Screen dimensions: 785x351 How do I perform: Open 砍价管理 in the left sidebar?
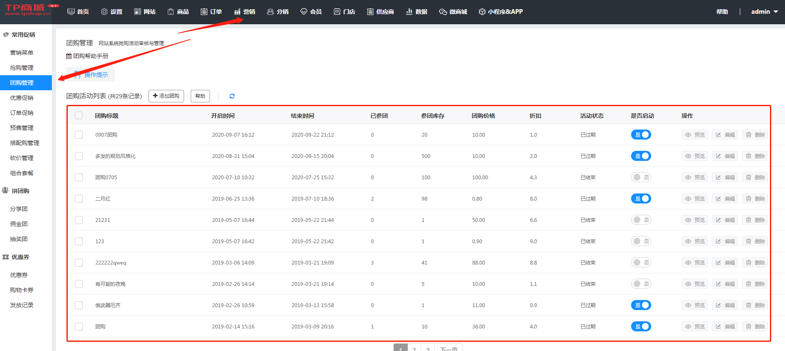pos(22,158)
